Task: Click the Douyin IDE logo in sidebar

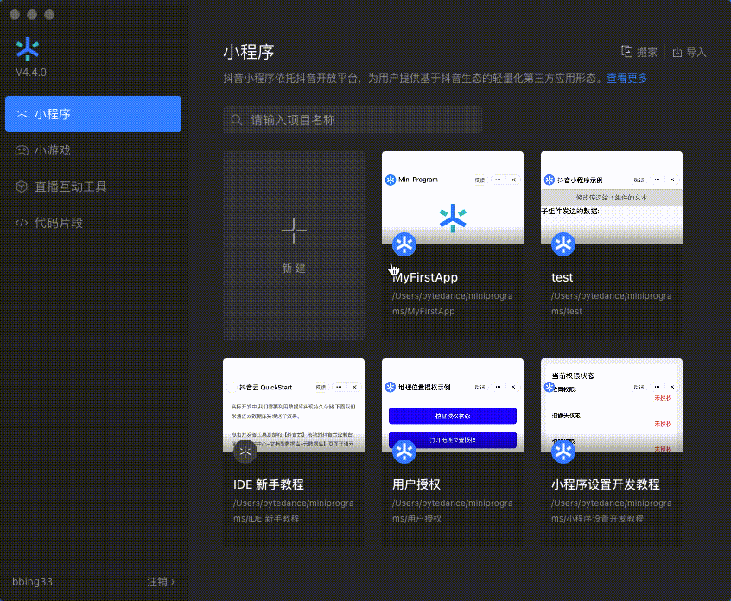Action: (x=28, y=49)
